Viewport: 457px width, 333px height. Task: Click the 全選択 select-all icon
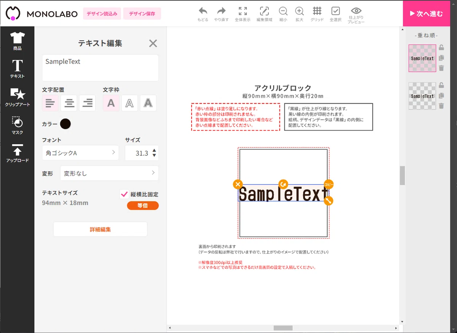[336, 13]
